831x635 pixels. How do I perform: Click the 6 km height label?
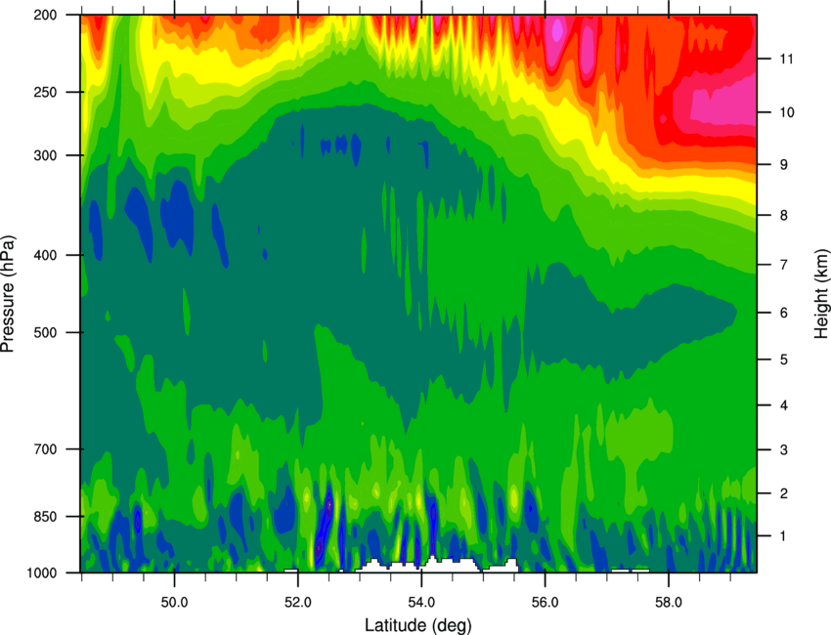click(784, 313)
